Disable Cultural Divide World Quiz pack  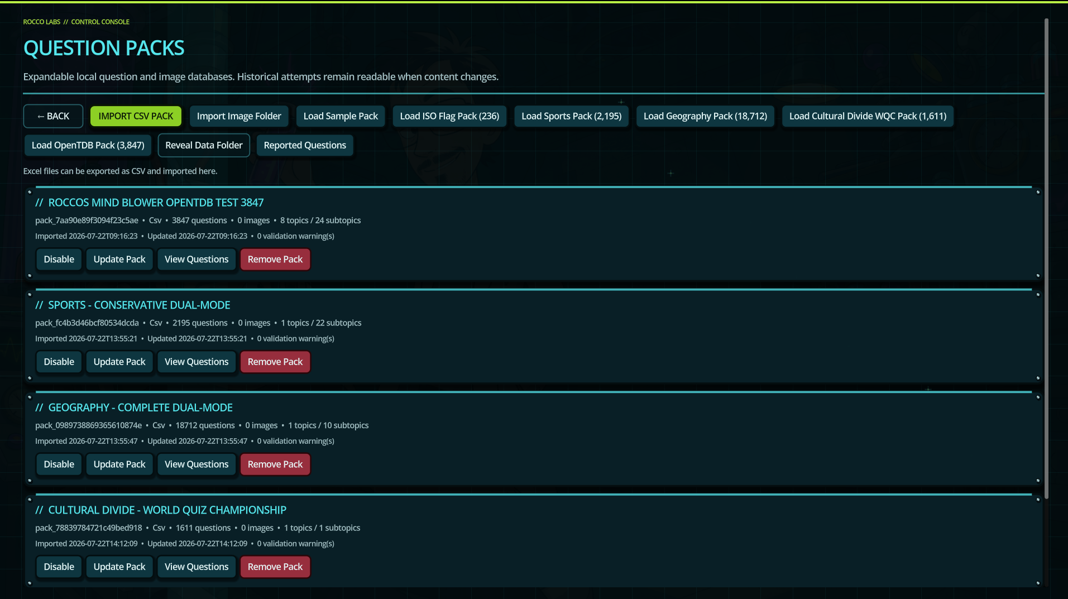[59, 567]
